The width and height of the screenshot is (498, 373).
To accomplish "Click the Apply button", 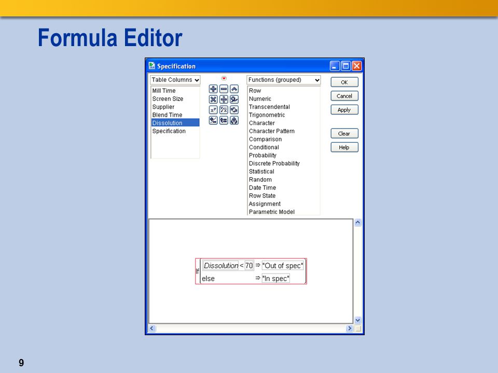I will click(x=344, y=110).
